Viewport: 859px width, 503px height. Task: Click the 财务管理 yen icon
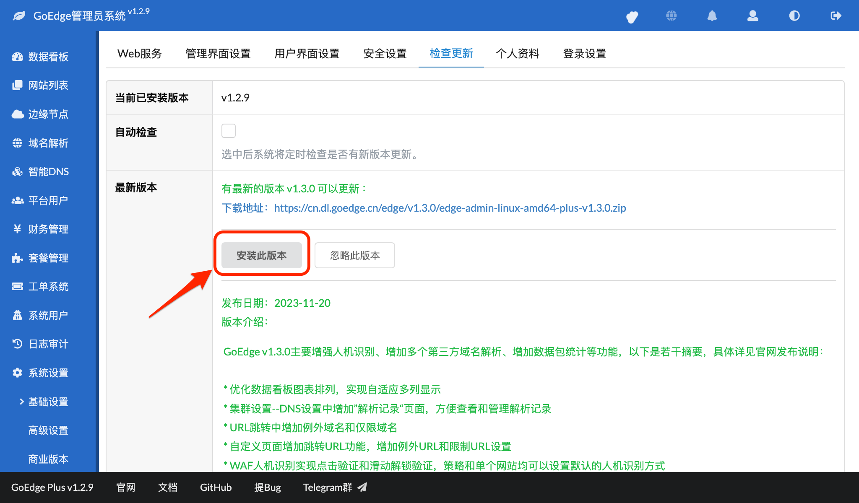point(17,229)
